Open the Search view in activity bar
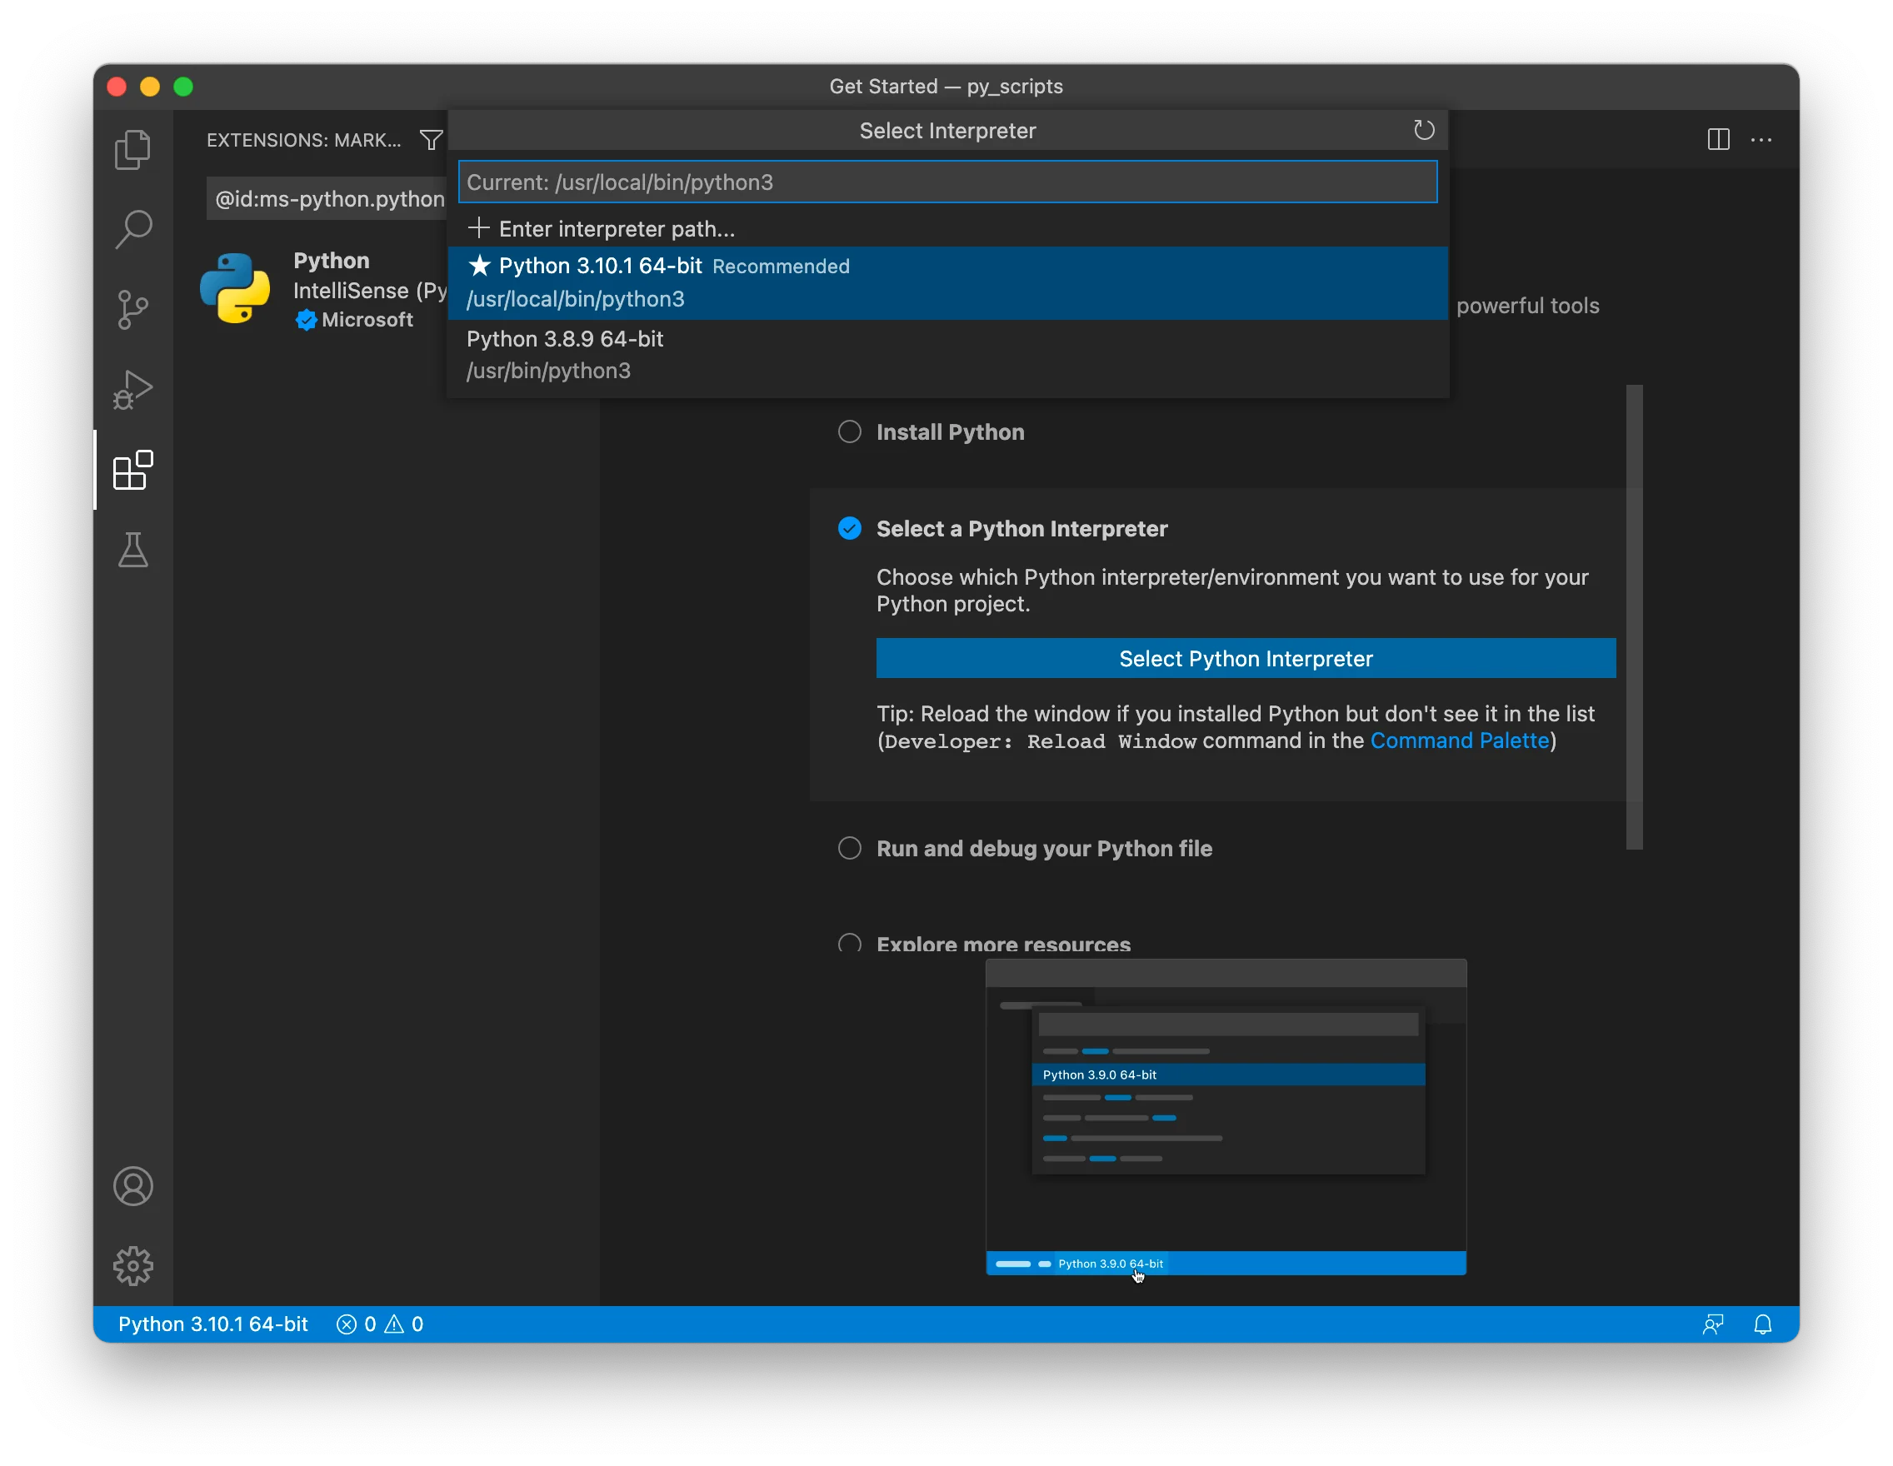Screen dimensions: 1893x1466 pos(132,230)
